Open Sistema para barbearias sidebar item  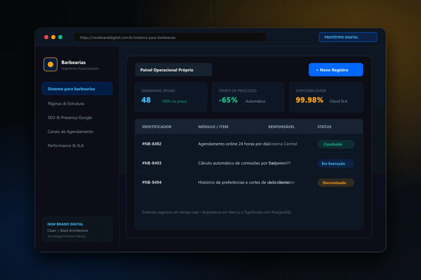click(77, 89)
